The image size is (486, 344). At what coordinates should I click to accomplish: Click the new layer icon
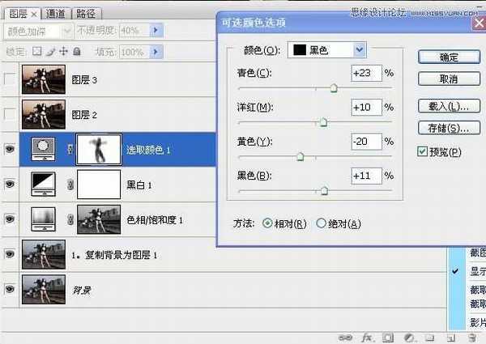(x=451, y=338)
